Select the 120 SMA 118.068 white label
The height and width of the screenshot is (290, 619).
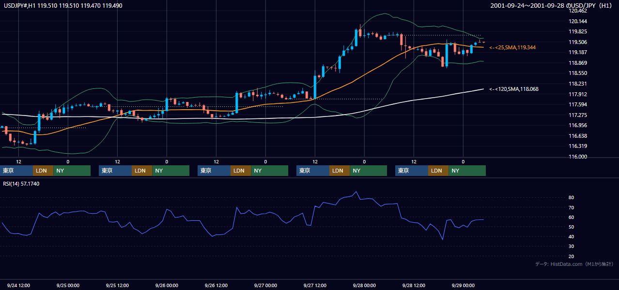tap(514, 89)
